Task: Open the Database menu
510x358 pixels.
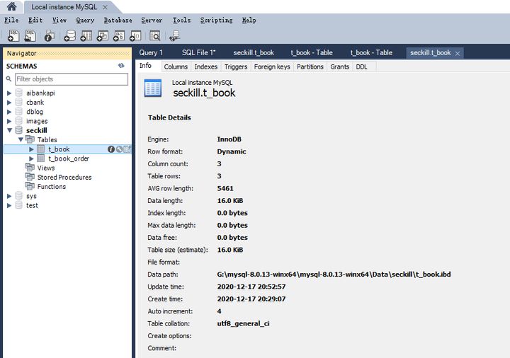Action: coord(118,20)
